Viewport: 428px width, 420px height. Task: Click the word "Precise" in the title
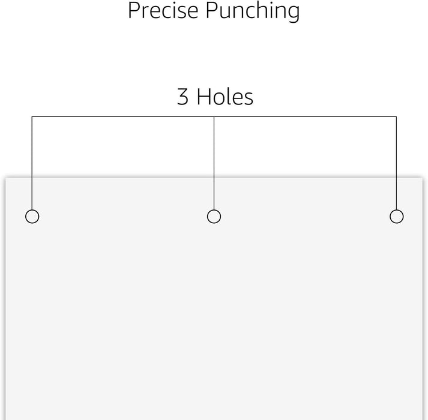click(163, 10)
